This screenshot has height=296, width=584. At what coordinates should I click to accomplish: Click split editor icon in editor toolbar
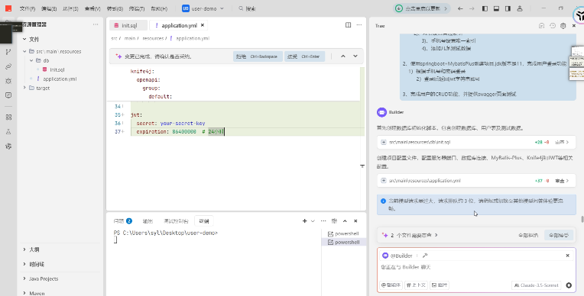(349, 25)
